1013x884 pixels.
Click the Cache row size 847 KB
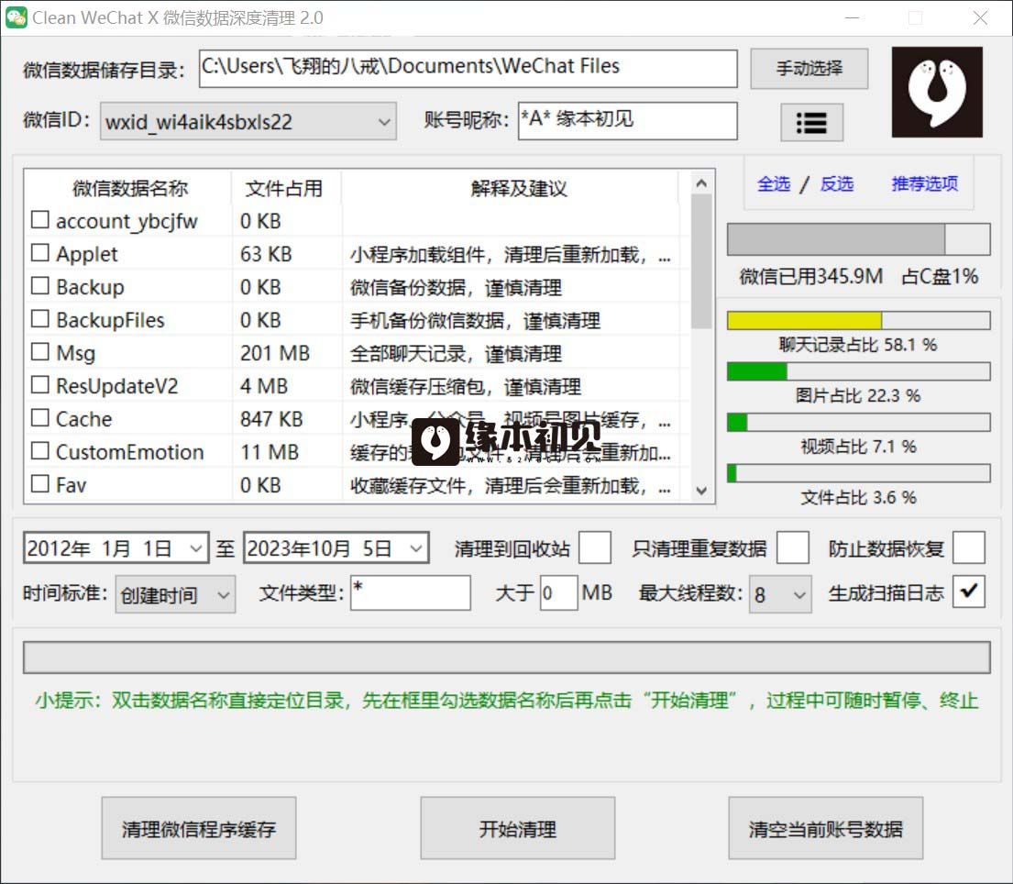point(272,419)
